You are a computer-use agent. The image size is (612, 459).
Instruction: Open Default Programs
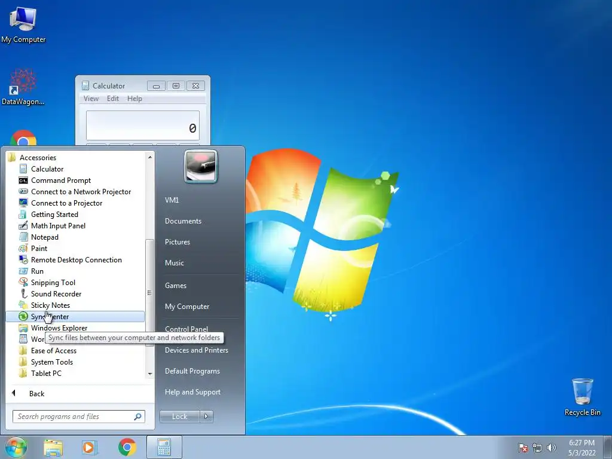pos(192,371)
